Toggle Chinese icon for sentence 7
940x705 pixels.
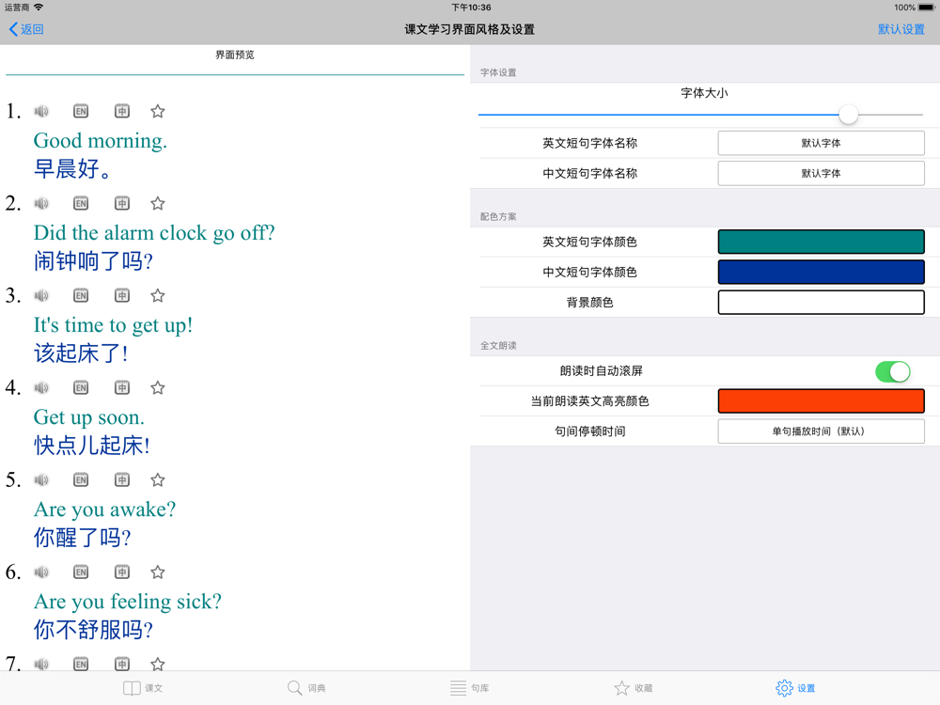[122, 664]
